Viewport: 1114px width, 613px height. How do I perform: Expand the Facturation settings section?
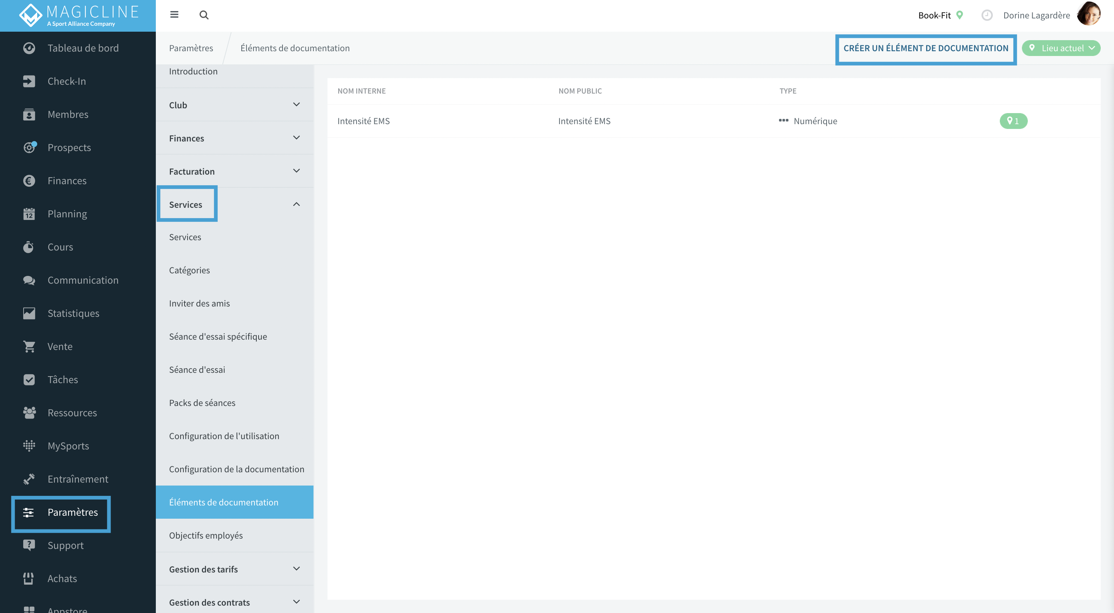234,171
